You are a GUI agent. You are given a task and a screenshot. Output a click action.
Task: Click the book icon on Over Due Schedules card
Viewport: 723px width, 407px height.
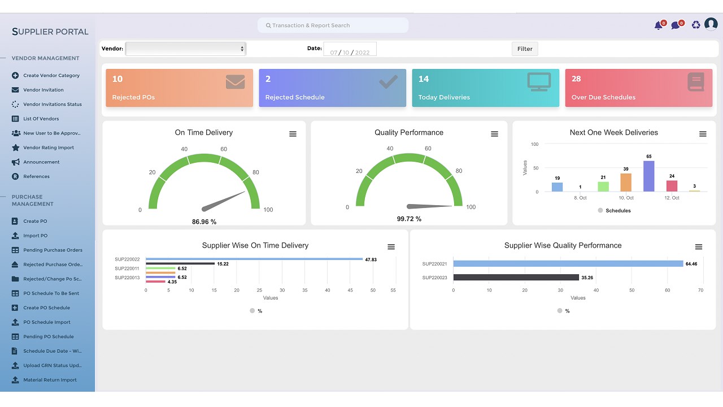coord(696,82)
